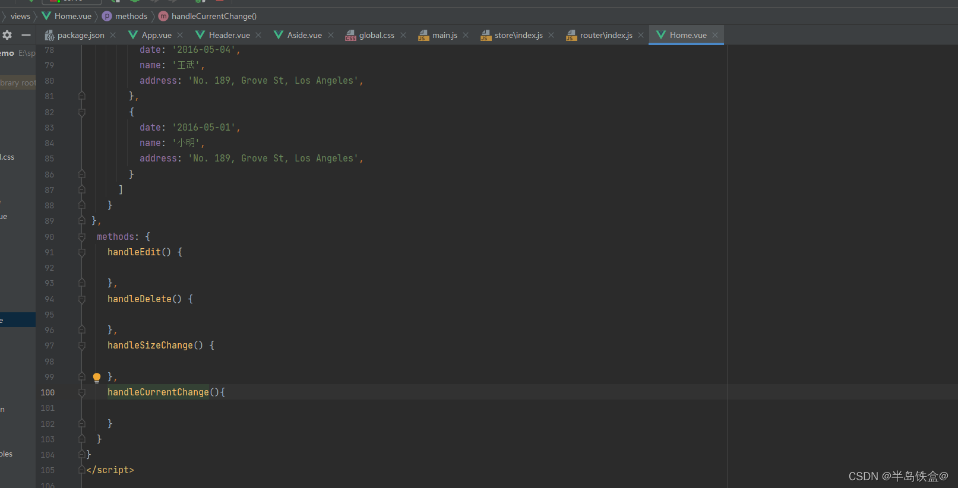Click methods breadcrumb
958x488 pixels.
tap(131, 16)
